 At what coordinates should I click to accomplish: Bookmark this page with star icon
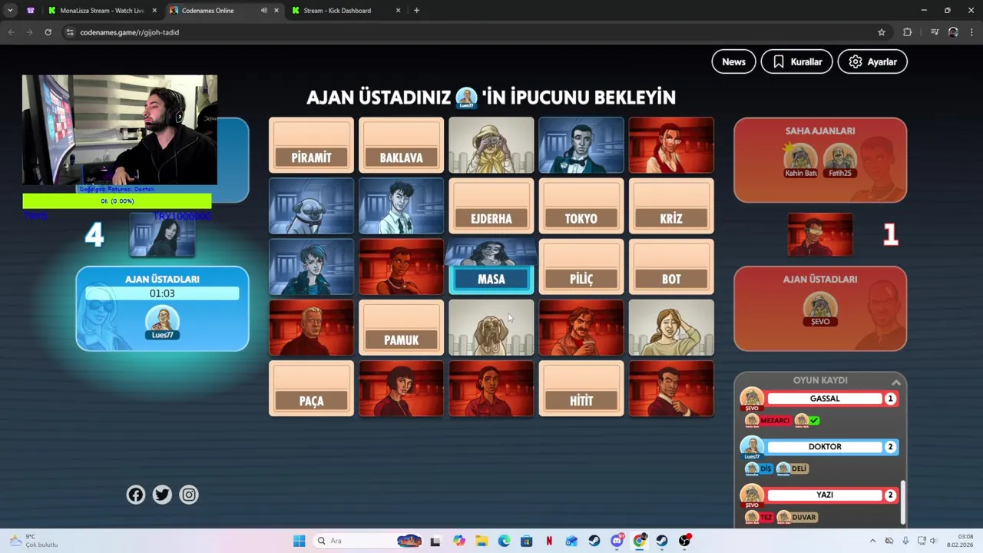click(882, 32)
